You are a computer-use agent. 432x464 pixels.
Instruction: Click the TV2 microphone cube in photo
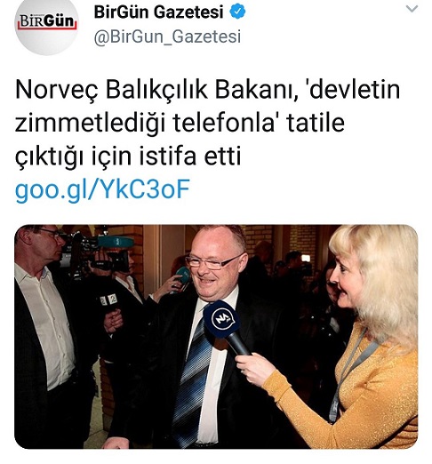109,300
